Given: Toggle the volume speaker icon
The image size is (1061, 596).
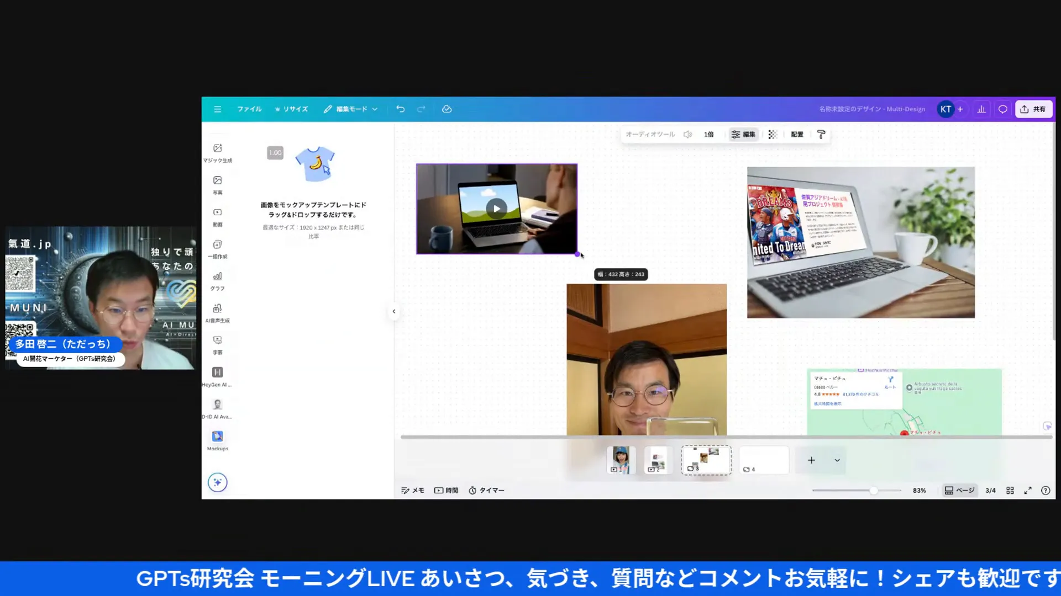Looking at the screenshot, I should (688, 134).
